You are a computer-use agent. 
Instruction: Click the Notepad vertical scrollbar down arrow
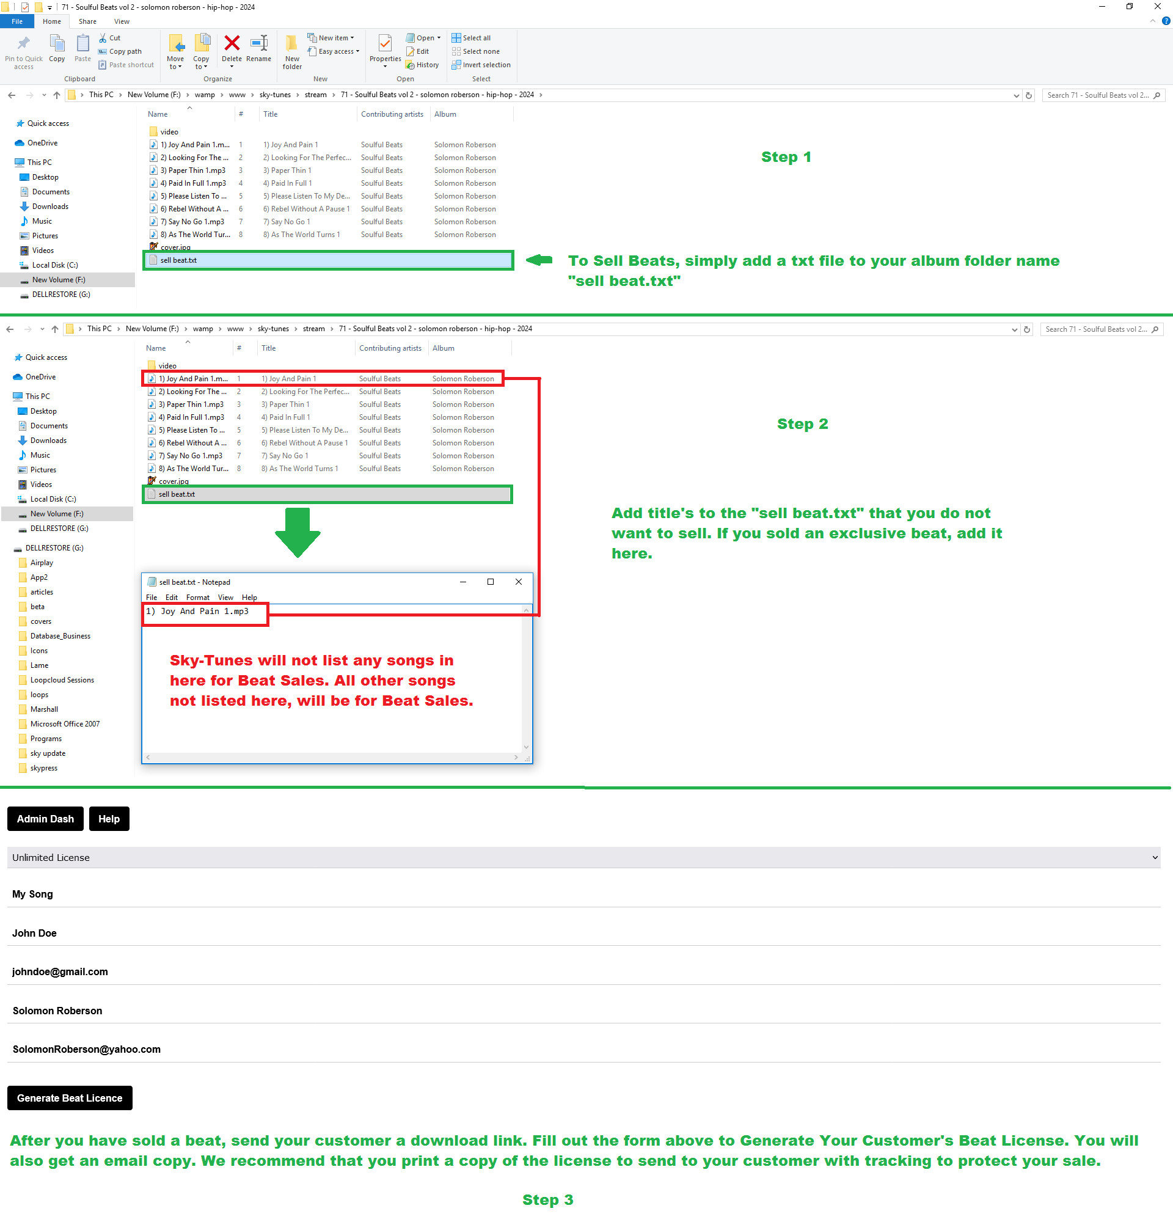click(527, 747)
